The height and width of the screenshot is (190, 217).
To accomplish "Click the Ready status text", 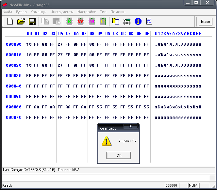I will [8, 185].
